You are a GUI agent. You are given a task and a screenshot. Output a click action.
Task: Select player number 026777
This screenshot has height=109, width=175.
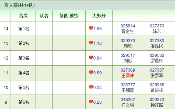[128, 85]
